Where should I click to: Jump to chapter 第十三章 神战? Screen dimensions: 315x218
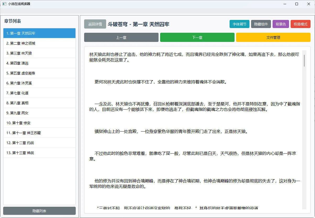coord(39,152)
